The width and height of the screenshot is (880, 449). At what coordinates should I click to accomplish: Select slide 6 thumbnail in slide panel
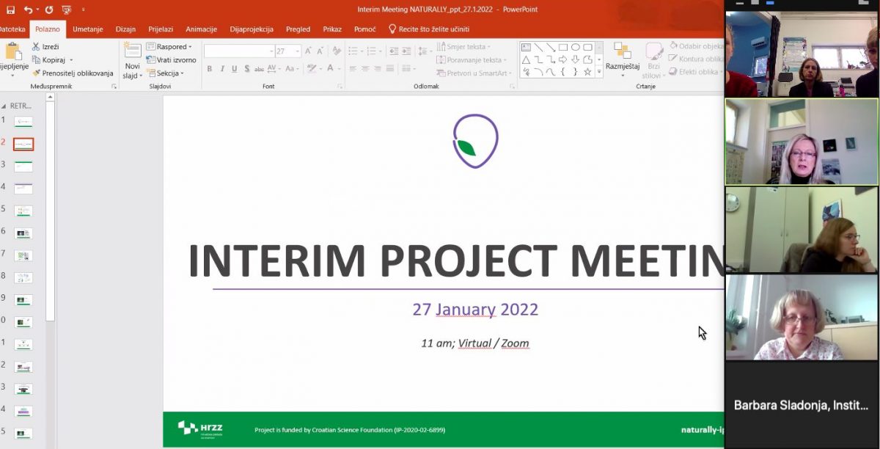tap(23, 233)
